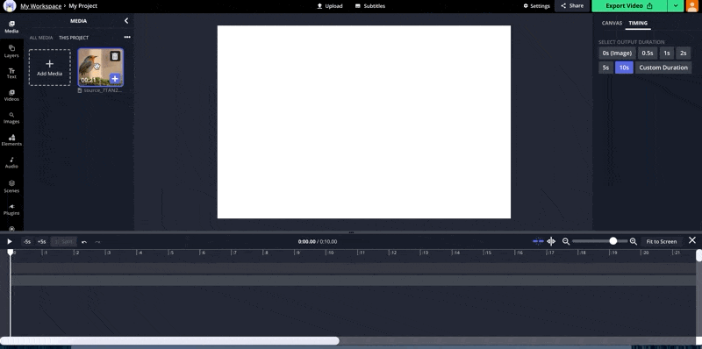Viewport: 702px width, 349px height.
Task: Open the Elements sidebar panel
Action: (x=11, y=140)
